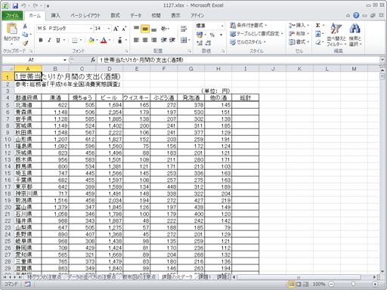Switch to the Formulas ribbon tab
Screen dimensions: 387x290
pos(115,15)
